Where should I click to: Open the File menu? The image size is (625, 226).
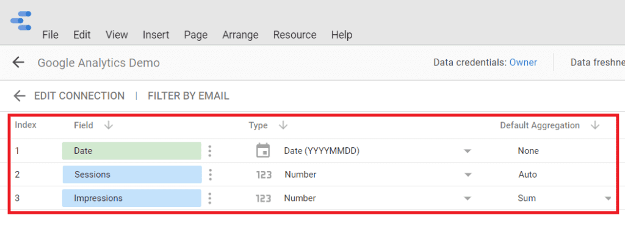pyautogui.click(x=50, y=35)
